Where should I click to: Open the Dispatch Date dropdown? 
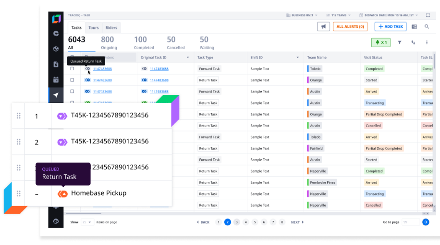[389, 15]
